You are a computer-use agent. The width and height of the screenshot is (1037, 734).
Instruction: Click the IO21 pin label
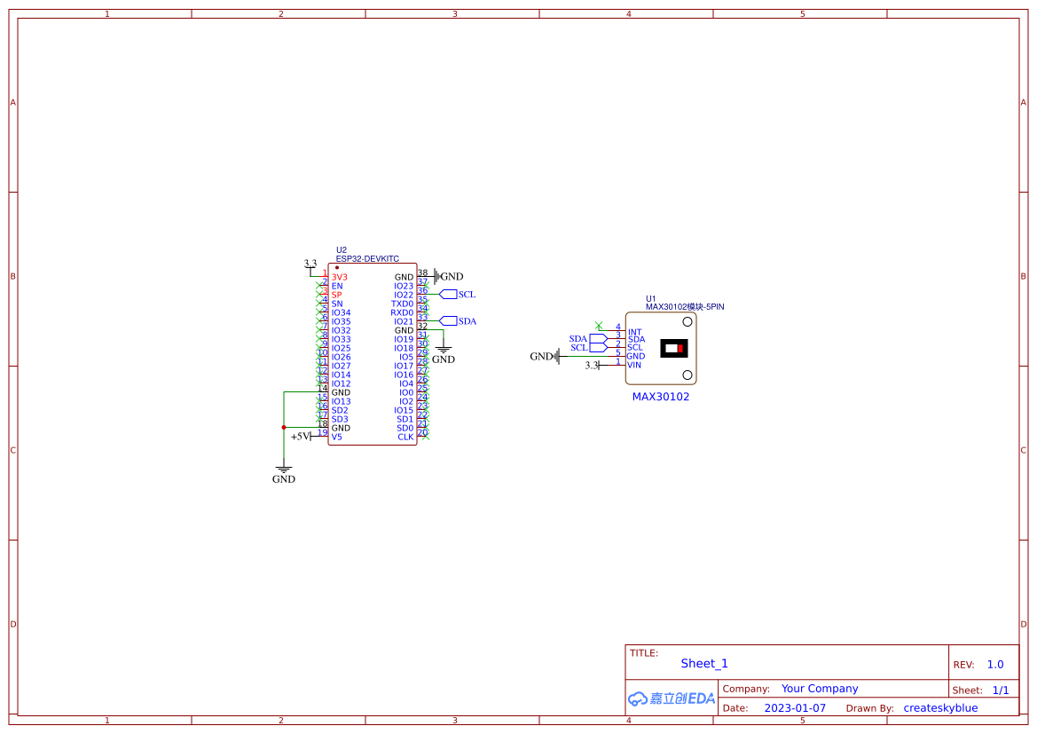[404, 321]
